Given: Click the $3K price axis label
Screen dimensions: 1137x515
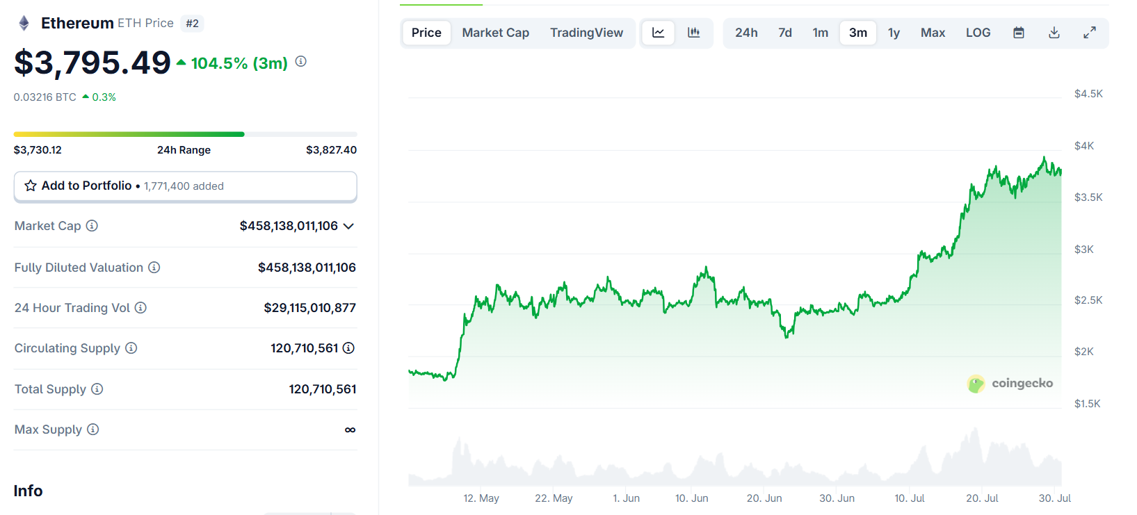Looking at the screenshot, I should (1084, 250).
